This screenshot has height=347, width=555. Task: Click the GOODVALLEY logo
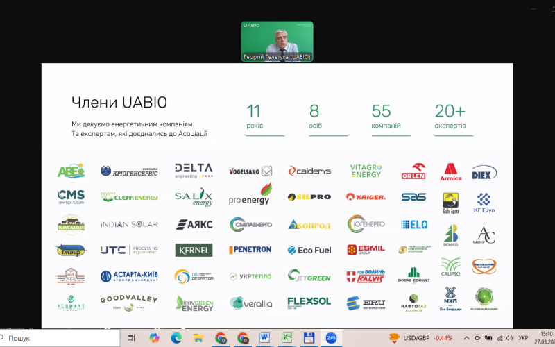click(129, 303)
